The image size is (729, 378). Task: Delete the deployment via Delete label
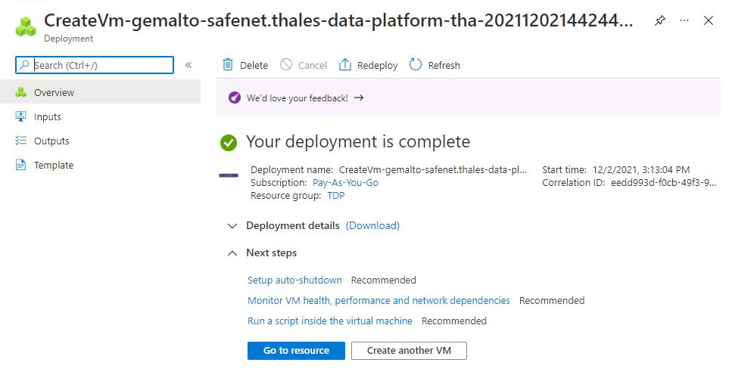coord(254,66)
